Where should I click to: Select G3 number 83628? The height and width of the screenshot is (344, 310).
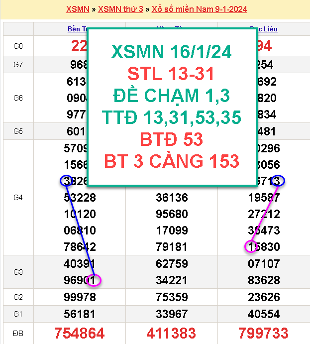[x=264, y=280]
